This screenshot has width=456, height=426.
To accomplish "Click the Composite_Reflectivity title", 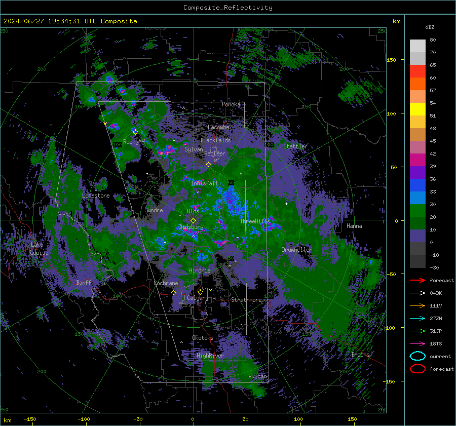I will pyautogui.click(x=227, y=8).
